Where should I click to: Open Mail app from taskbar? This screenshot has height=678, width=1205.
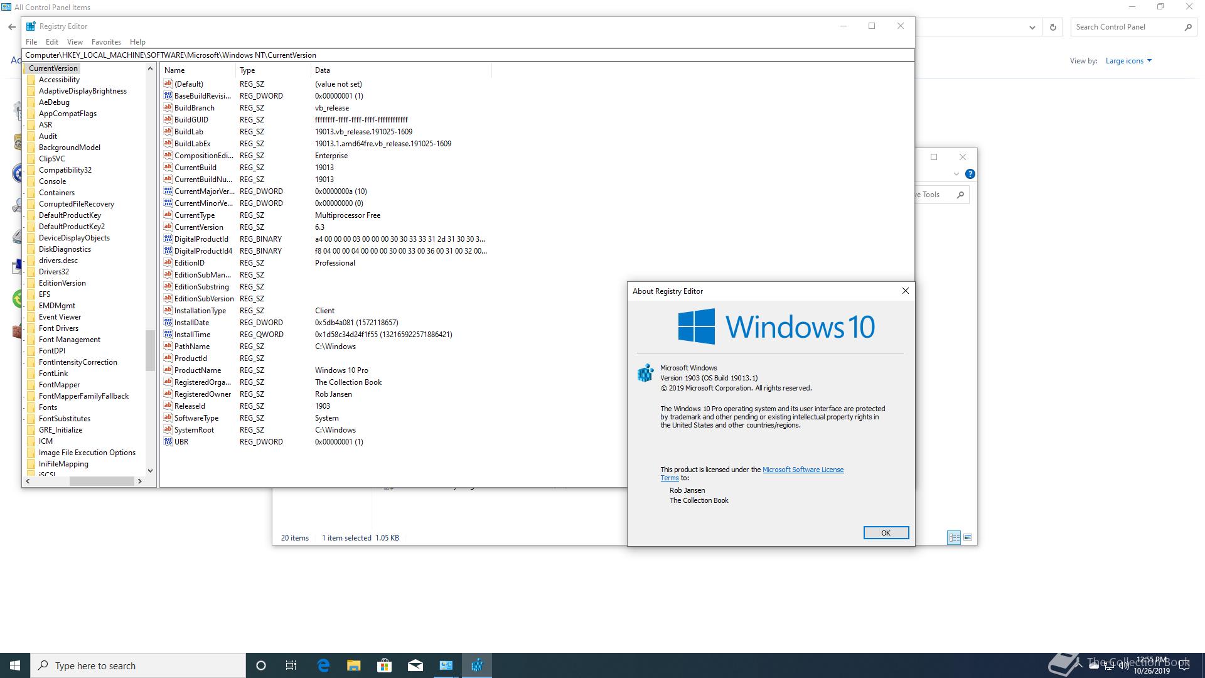(x=415, y=665)
